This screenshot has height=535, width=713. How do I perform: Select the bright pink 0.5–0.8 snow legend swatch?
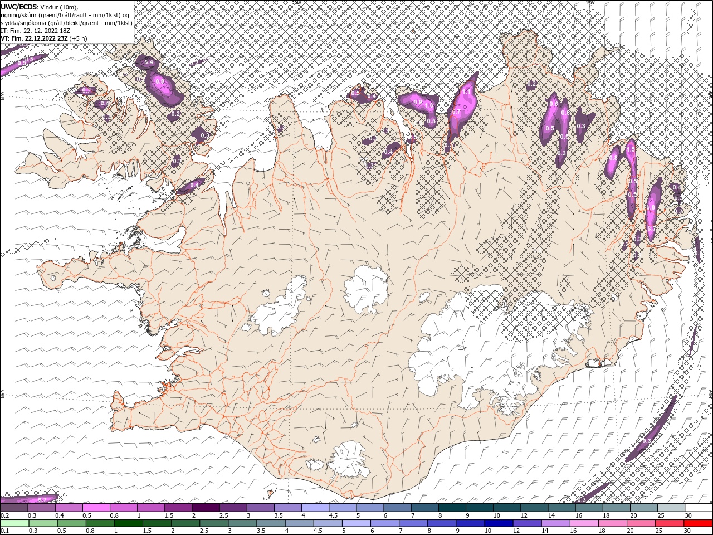point(96,508)
